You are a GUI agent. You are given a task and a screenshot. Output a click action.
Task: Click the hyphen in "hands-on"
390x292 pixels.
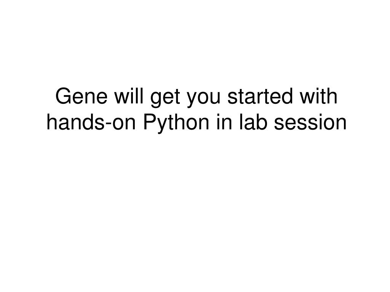[x=108, y=124]
